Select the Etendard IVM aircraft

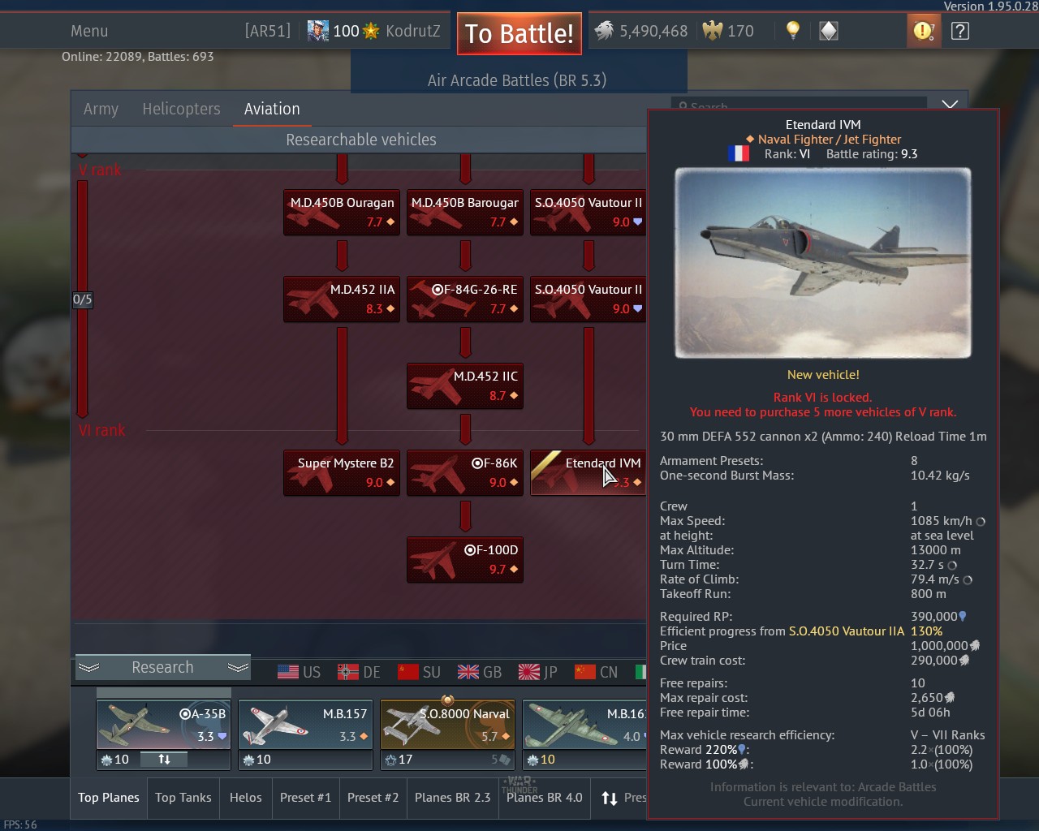(588, 472)
